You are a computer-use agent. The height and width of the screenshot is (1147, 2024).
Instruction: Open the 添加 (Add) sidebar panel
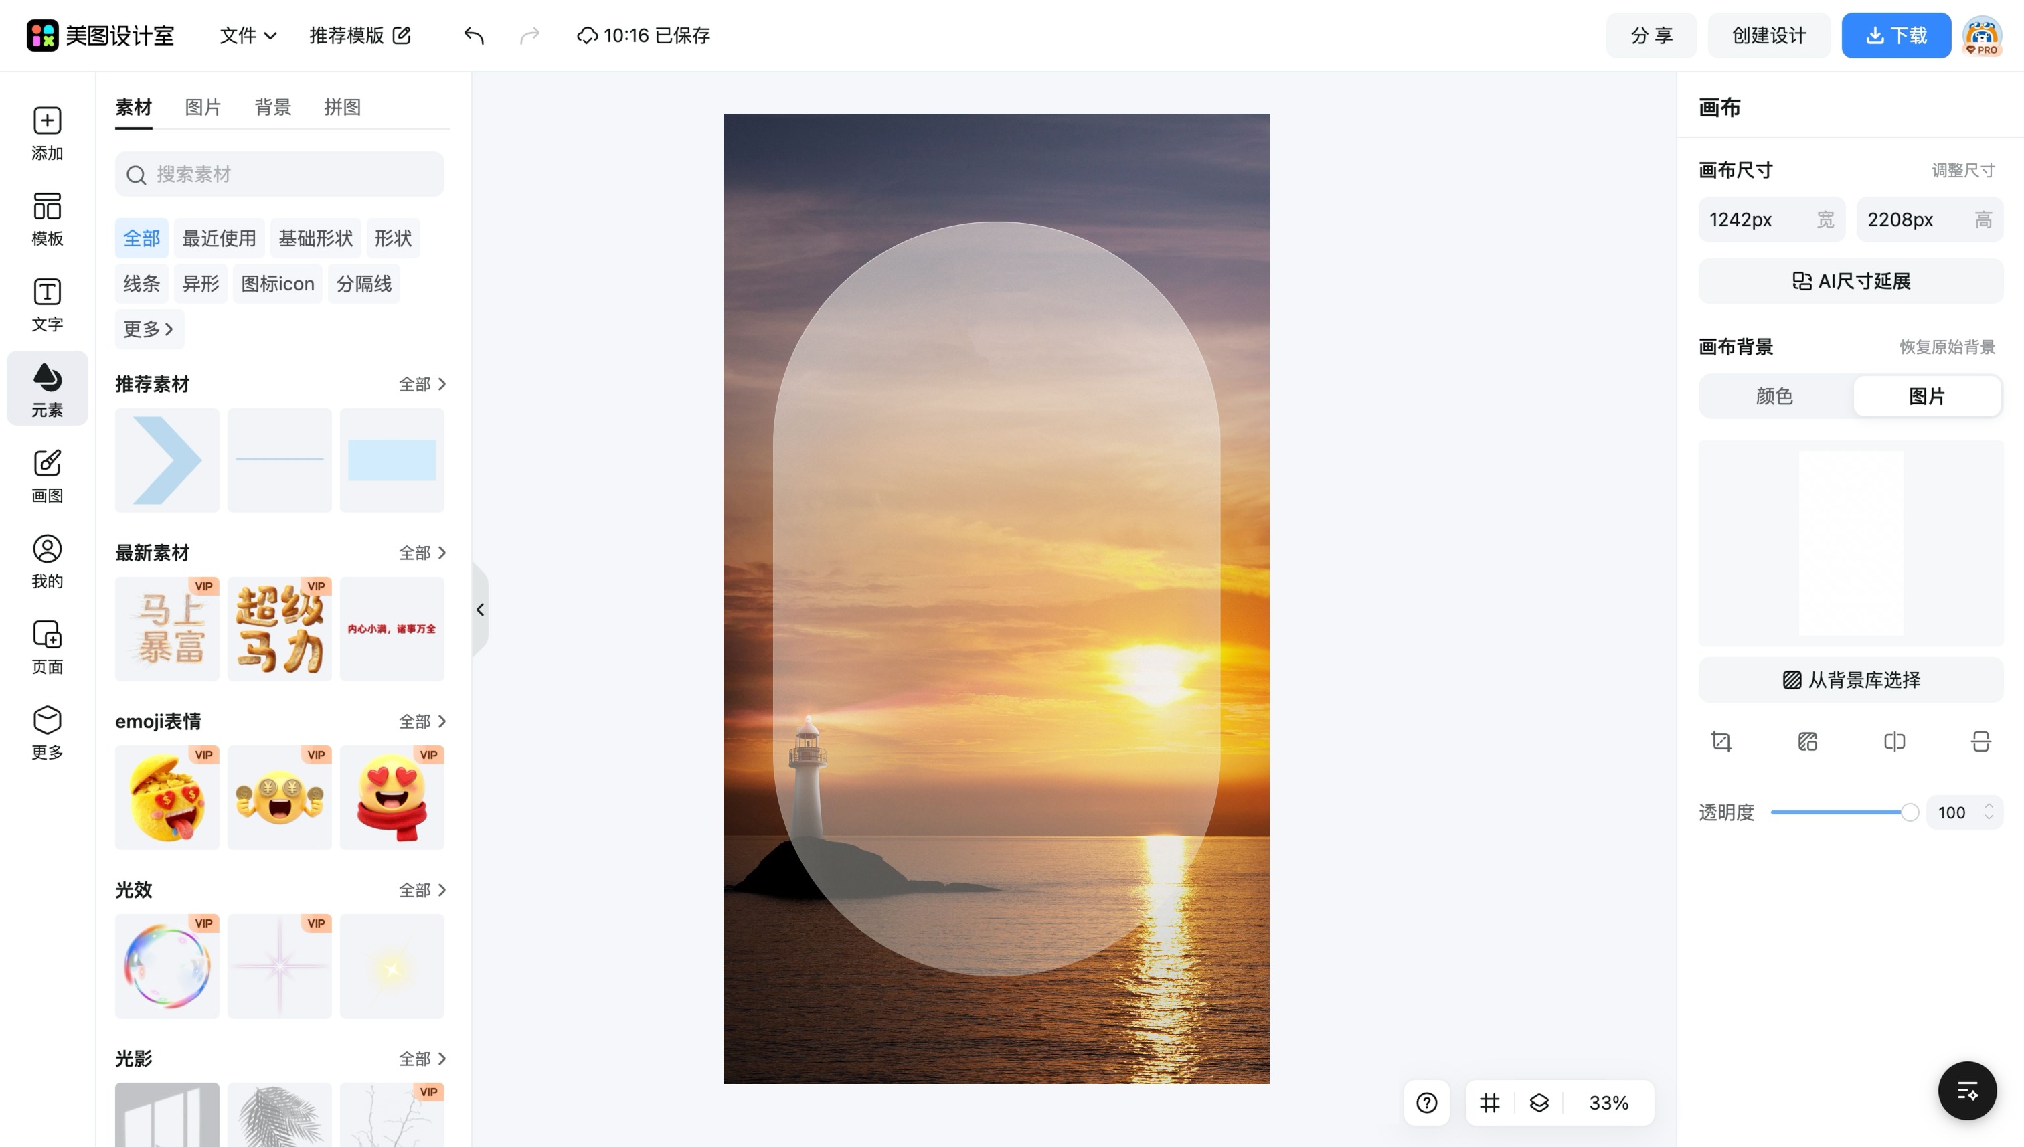click(48, 133)
